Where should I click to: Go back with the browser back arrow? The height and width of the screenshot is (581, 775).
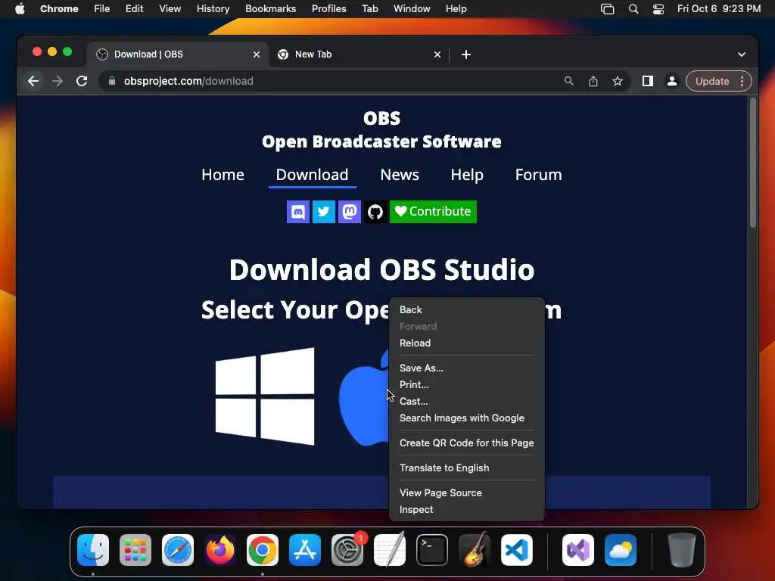pos(33,81)
